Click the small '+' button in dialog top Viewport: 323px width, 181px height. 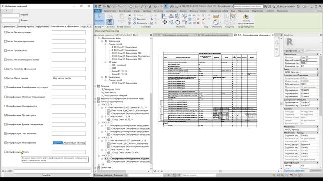tap(7, 11)
